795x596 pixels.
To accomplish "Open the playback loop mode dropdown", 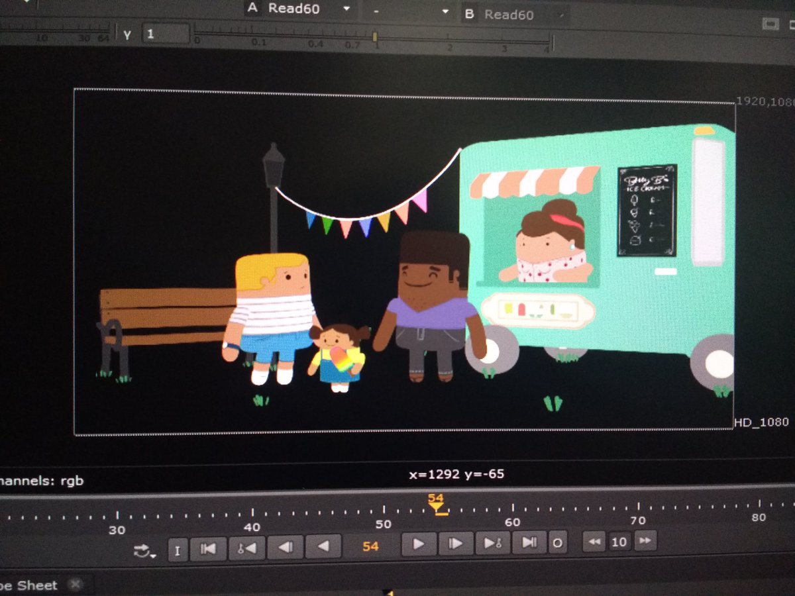I will pos(144,550).
